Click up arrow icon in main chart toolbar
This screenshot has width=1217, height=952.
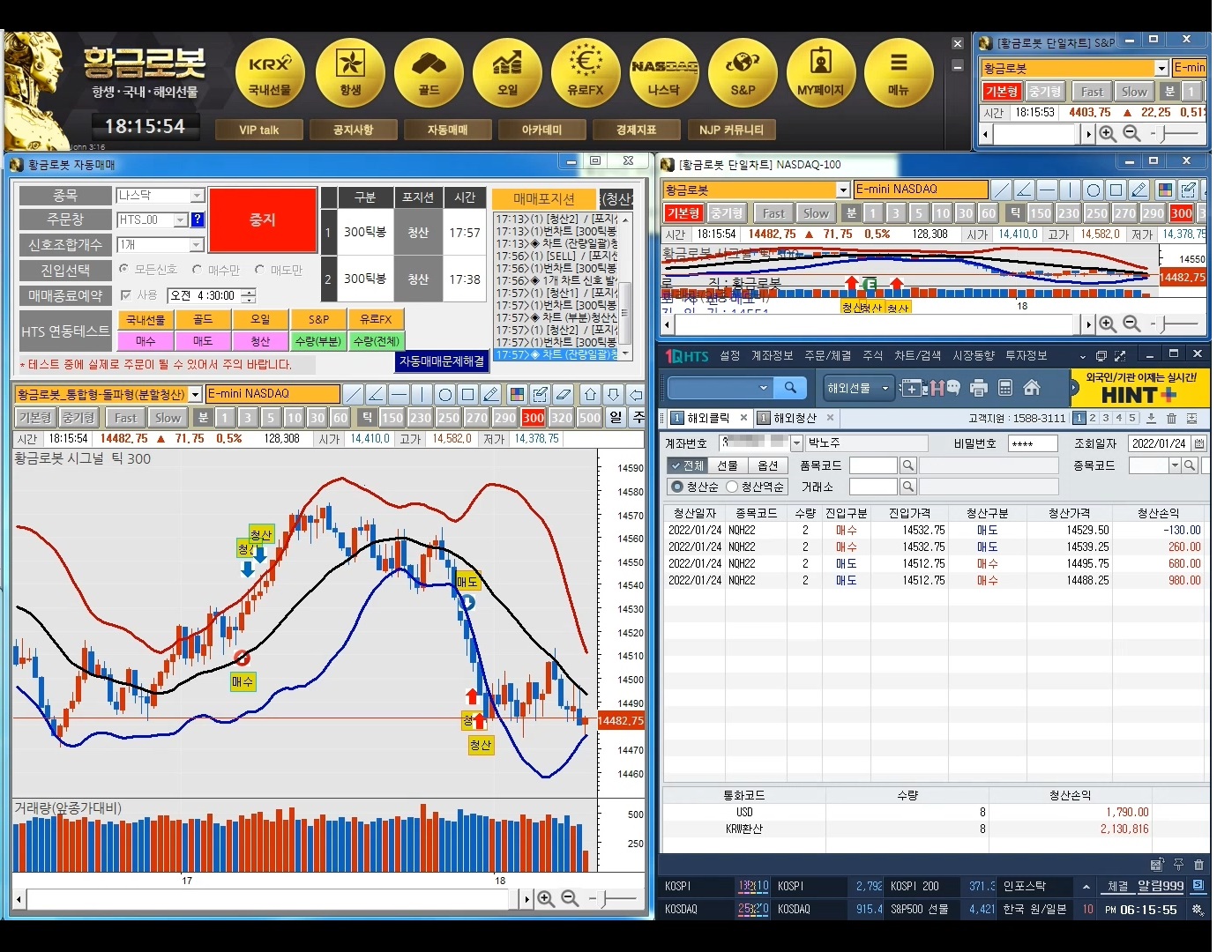point(590,394)
